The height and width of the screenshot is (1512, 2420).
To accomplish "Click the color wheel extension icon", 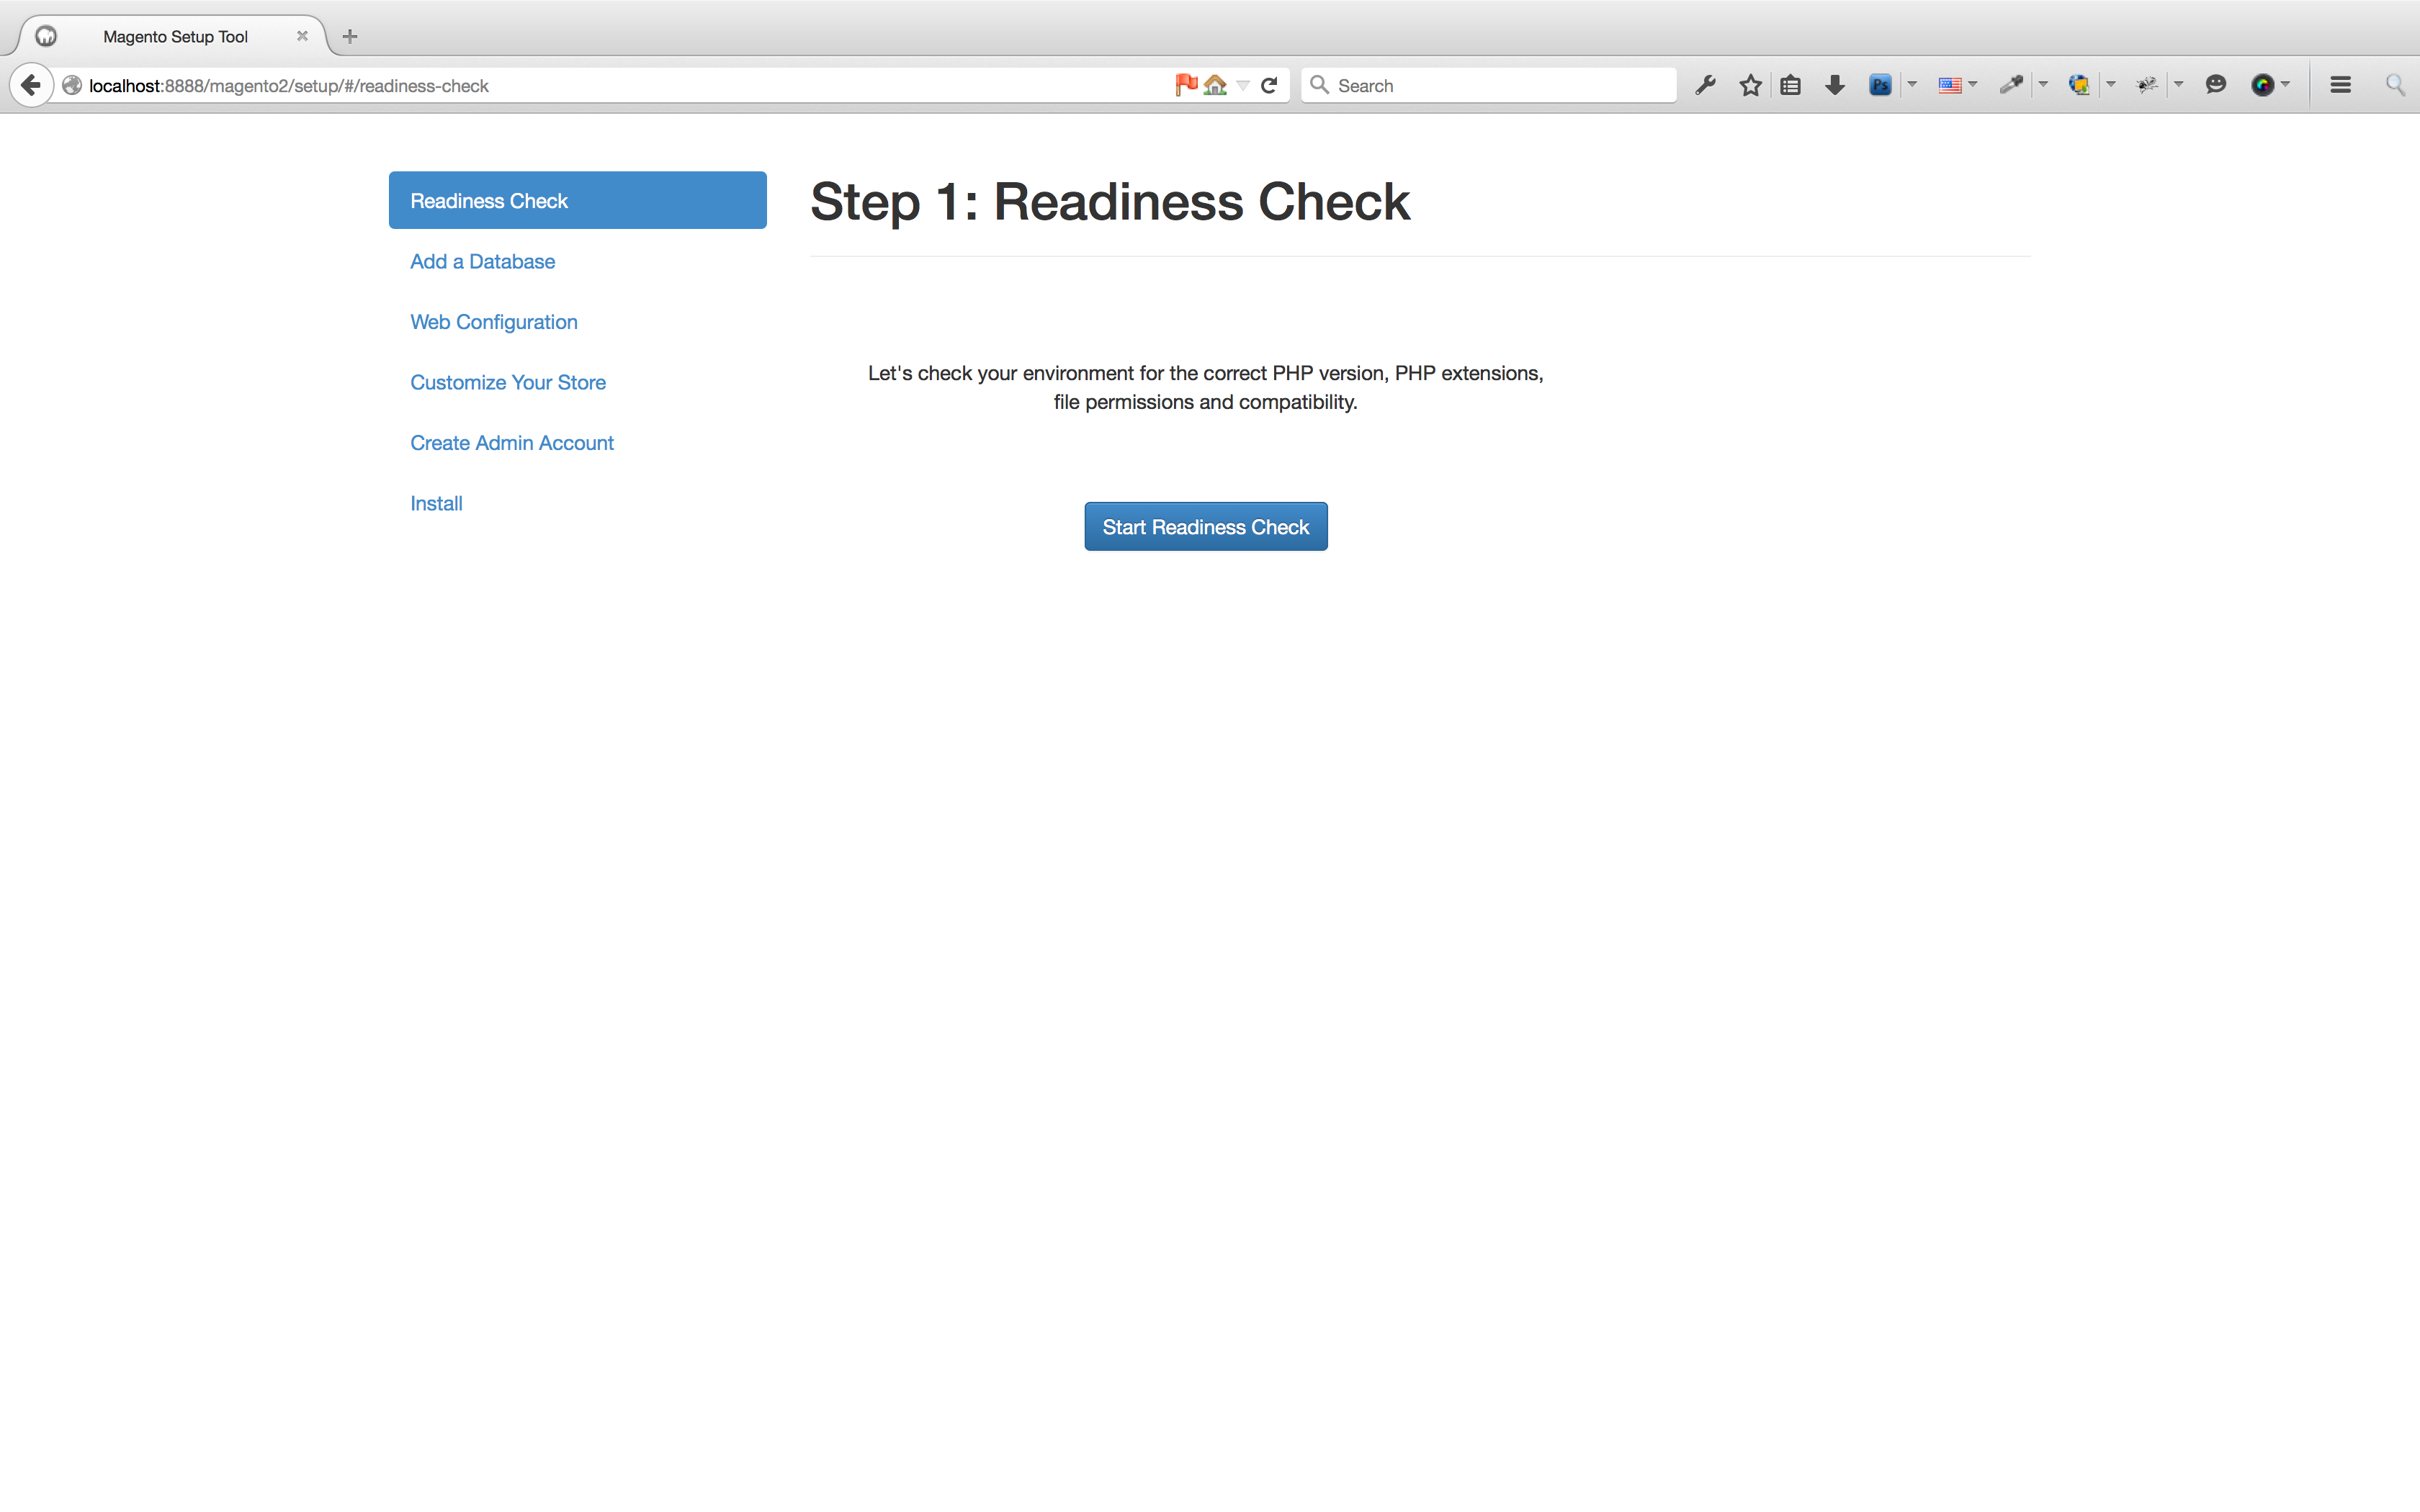I will [x=2262, y=85].
